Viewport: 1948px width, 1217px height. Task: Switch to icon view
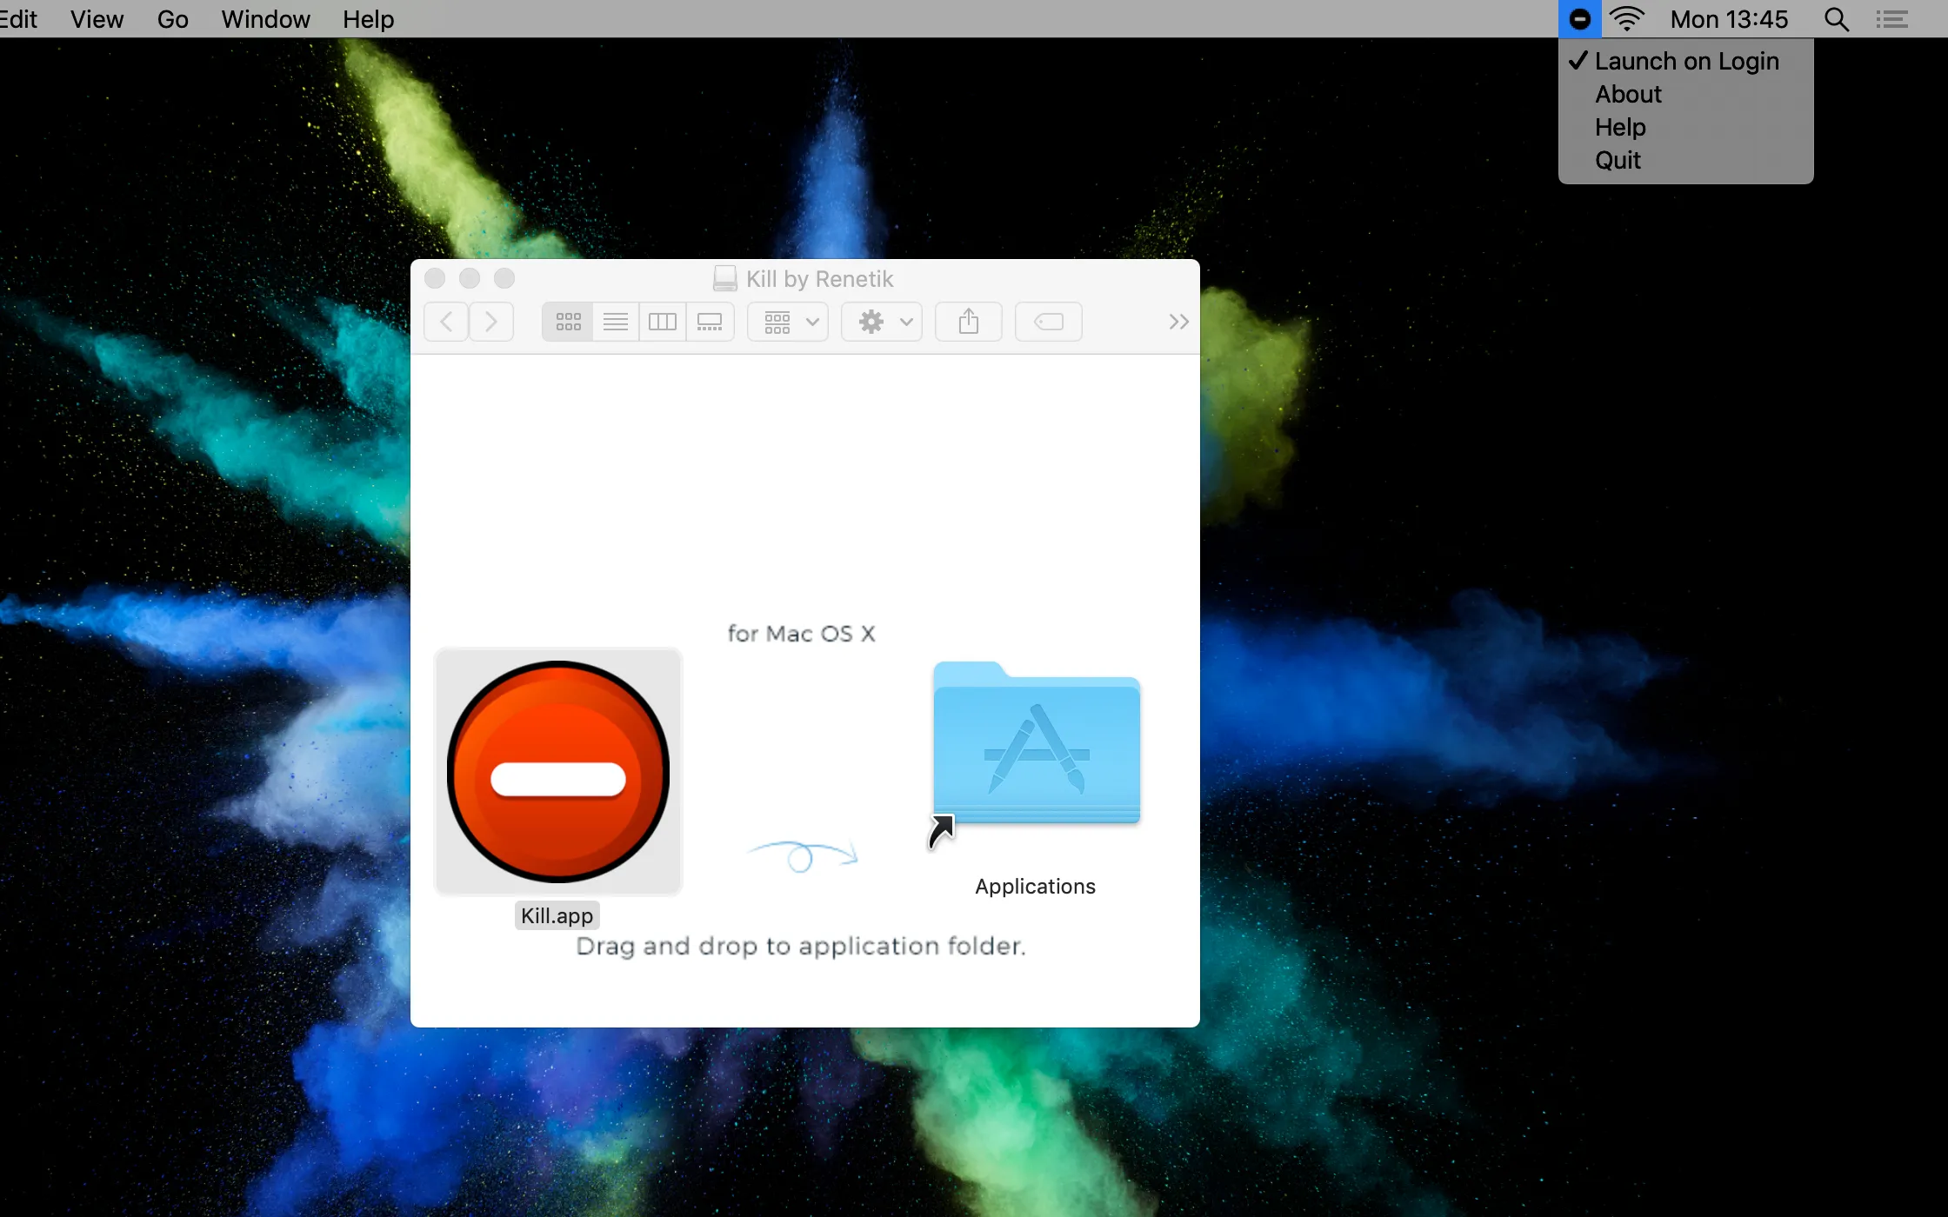click(x=568, y=322)
